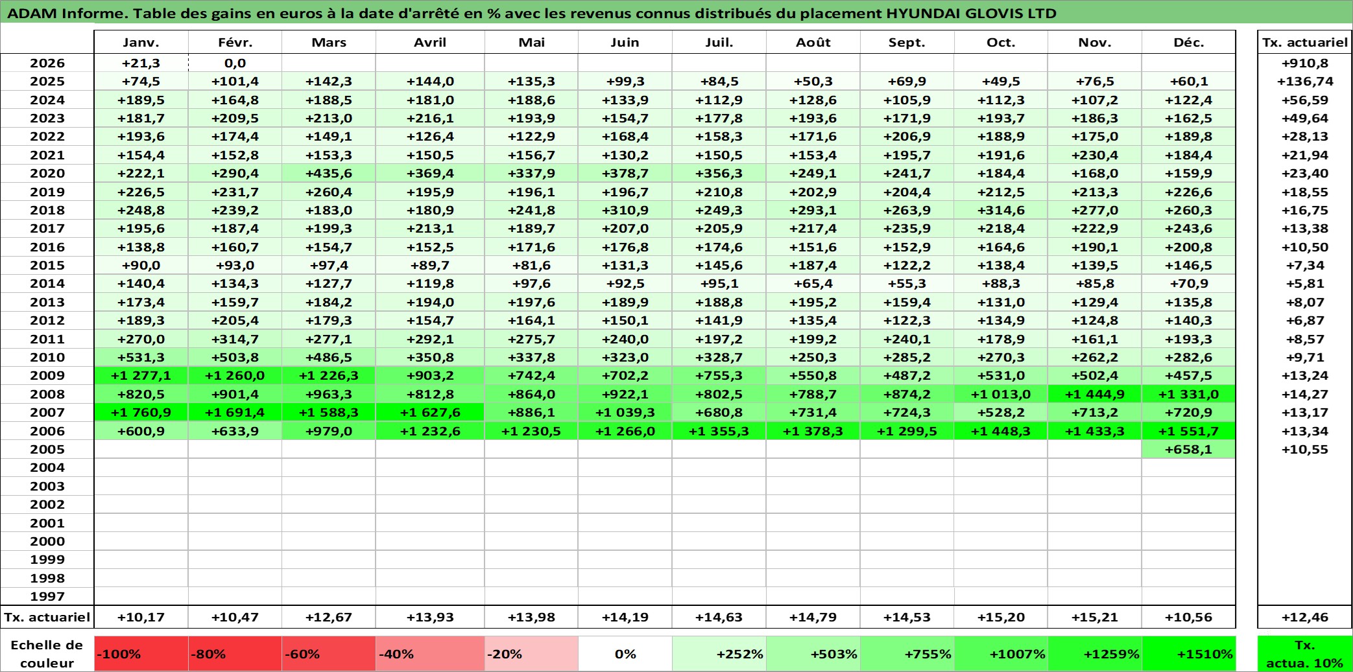The height and width of the screenshot is (672, 1353).
Task: Click the -60% color scale swatch
Action: pyautogui.click(x=328, y=654)
